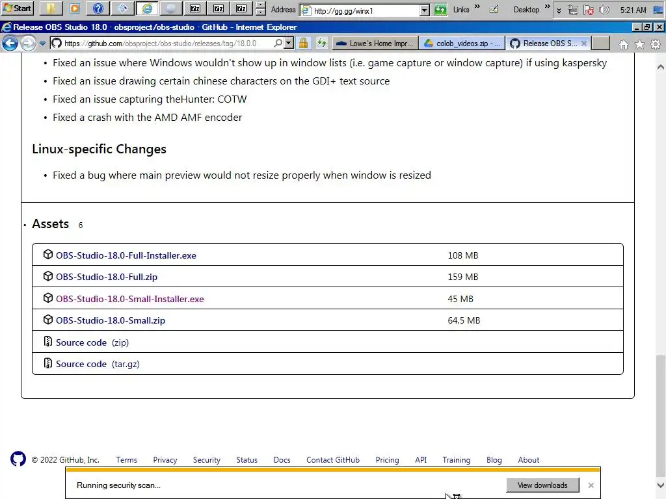666x499 pixels.
Task: Open the Pricing footer link
Action: coord(388,460)
